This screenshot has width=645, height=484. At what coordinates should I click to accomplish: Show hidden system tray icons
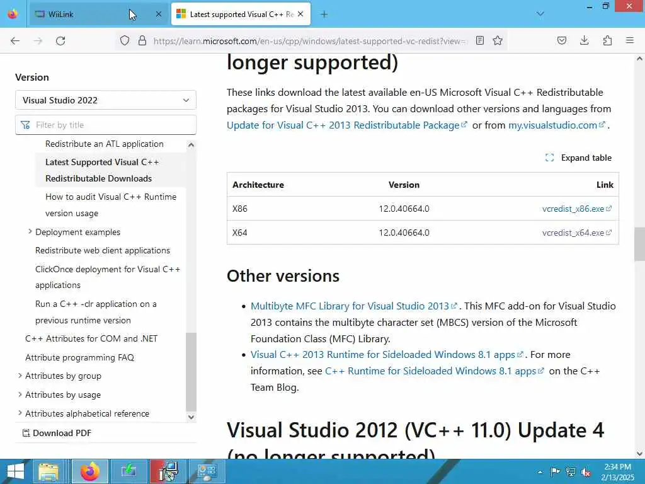[x=540, y=472]
